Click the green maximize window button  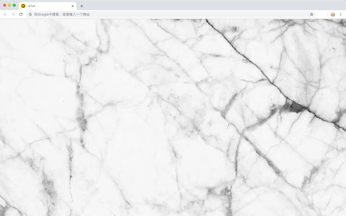15,5
